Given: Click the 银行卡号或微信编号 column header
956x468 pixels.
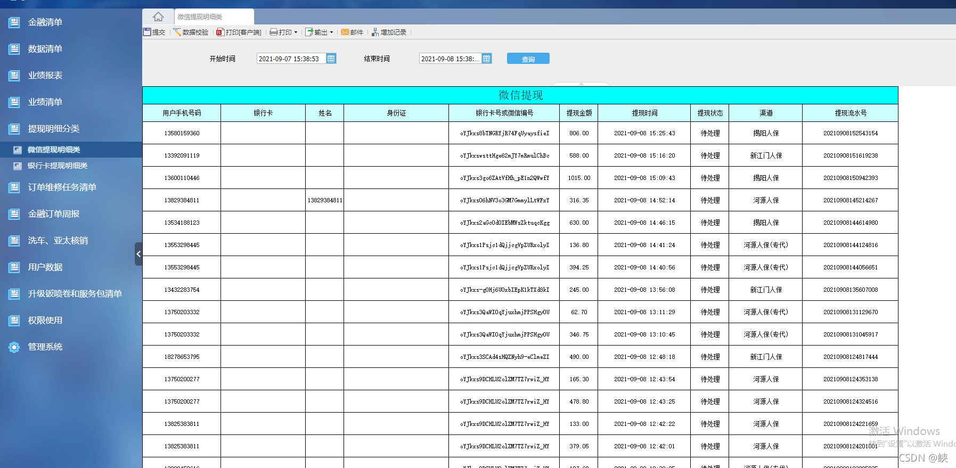Looking at the screenshot, I should click(x=504, y=113).
